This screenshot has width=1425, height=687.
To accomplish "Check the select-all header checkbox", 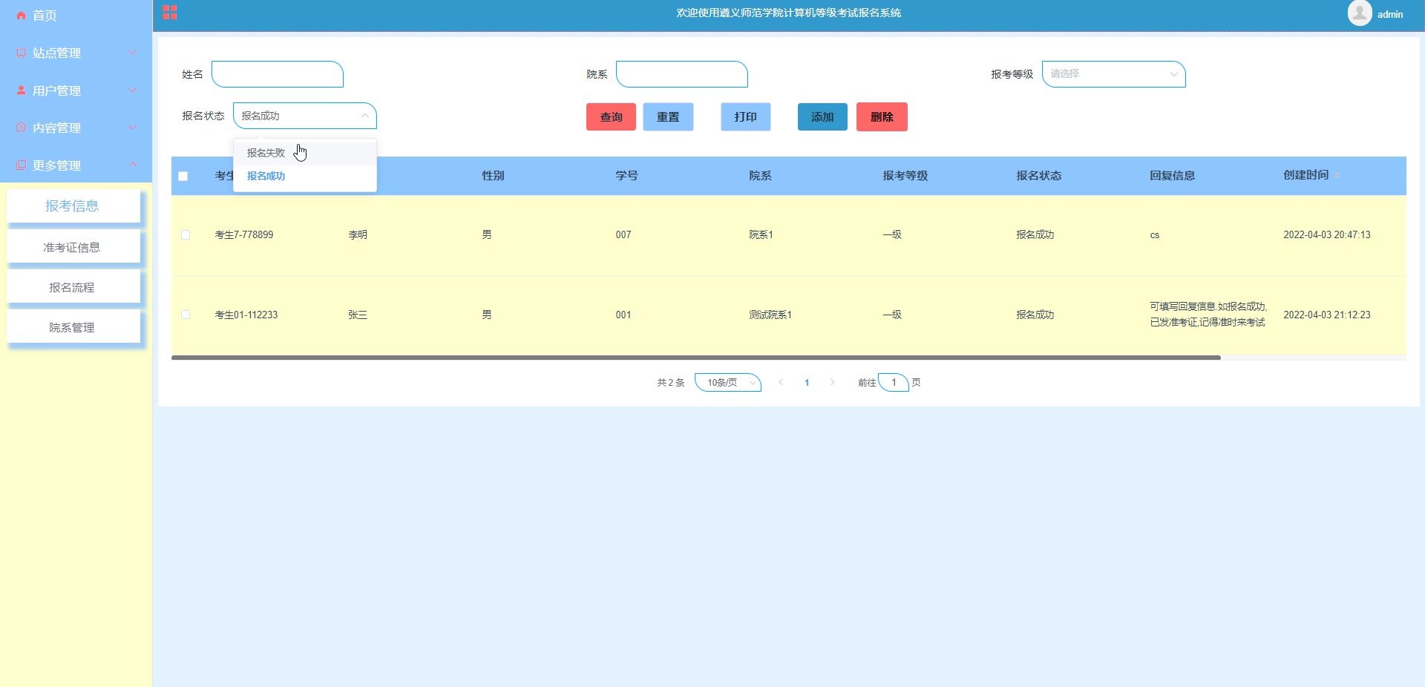I will point(183,176).
